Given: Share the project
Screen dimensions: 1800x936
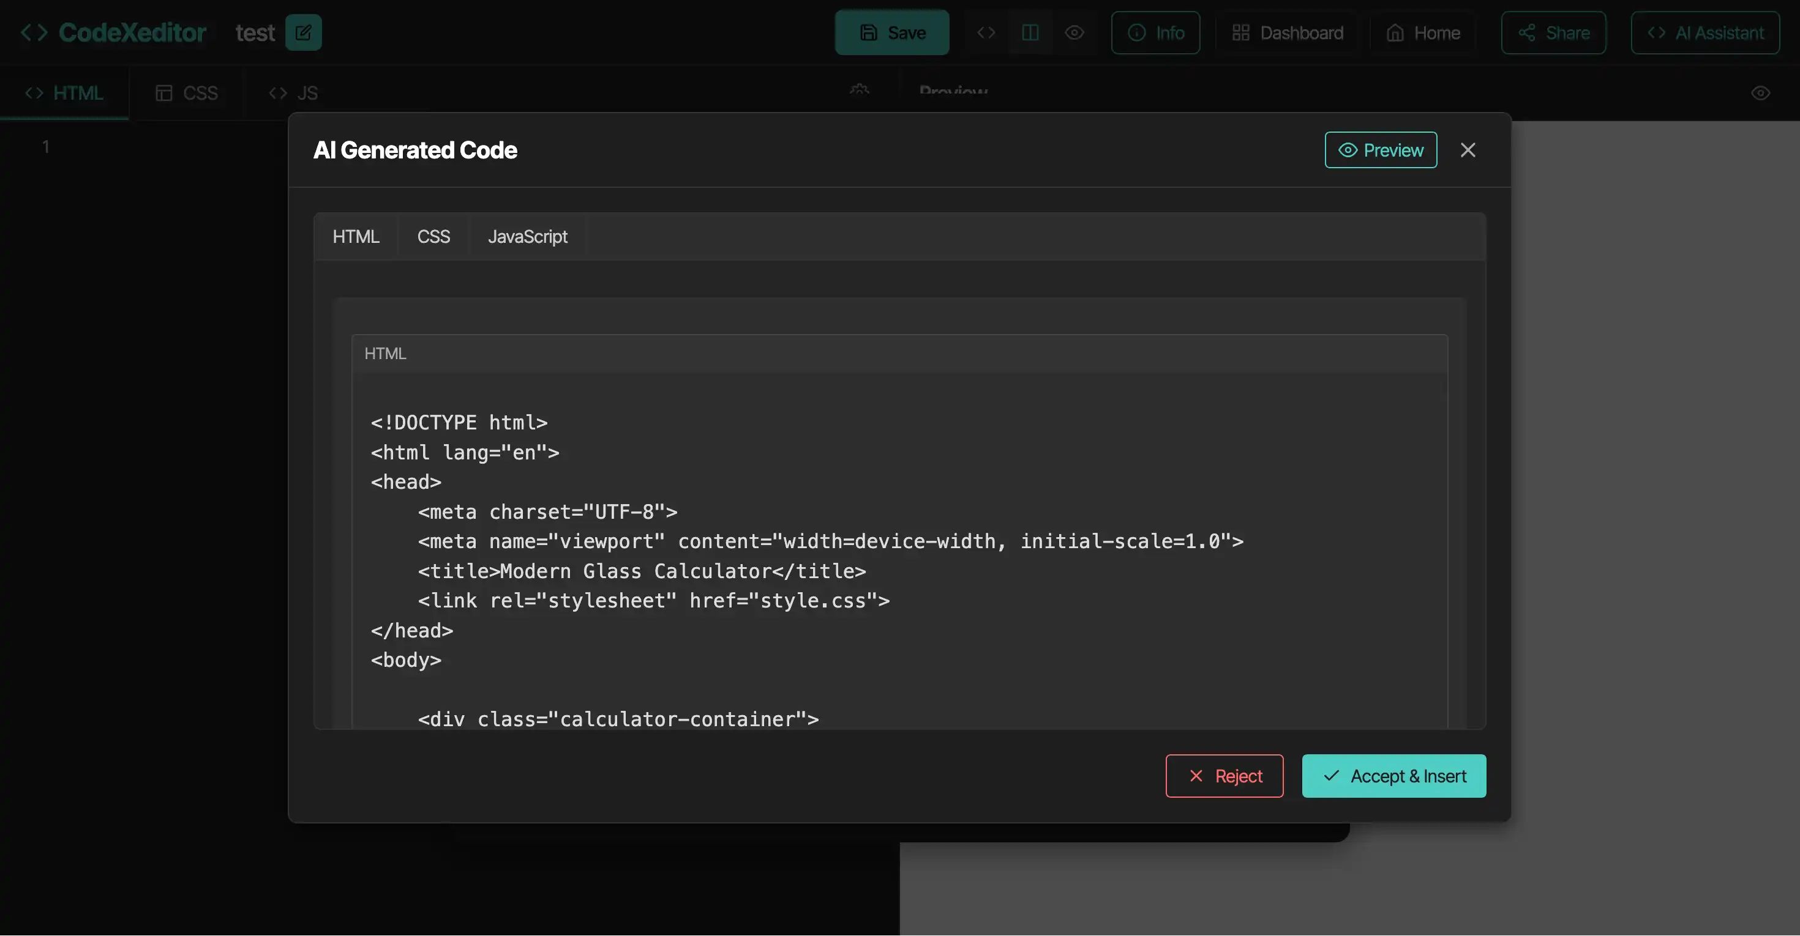Looking at the screenshot, I should coord(1553,33).
